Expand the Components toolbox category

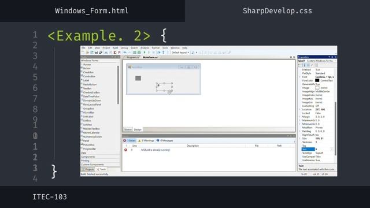(x=100, y=157)
